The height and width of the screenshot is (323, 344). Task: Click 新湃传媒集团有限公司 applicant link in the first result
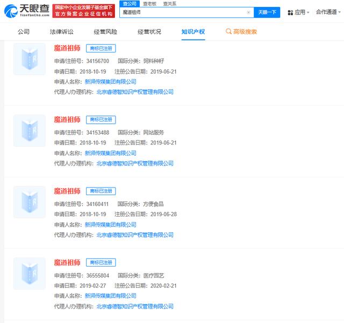click(110, 82)
